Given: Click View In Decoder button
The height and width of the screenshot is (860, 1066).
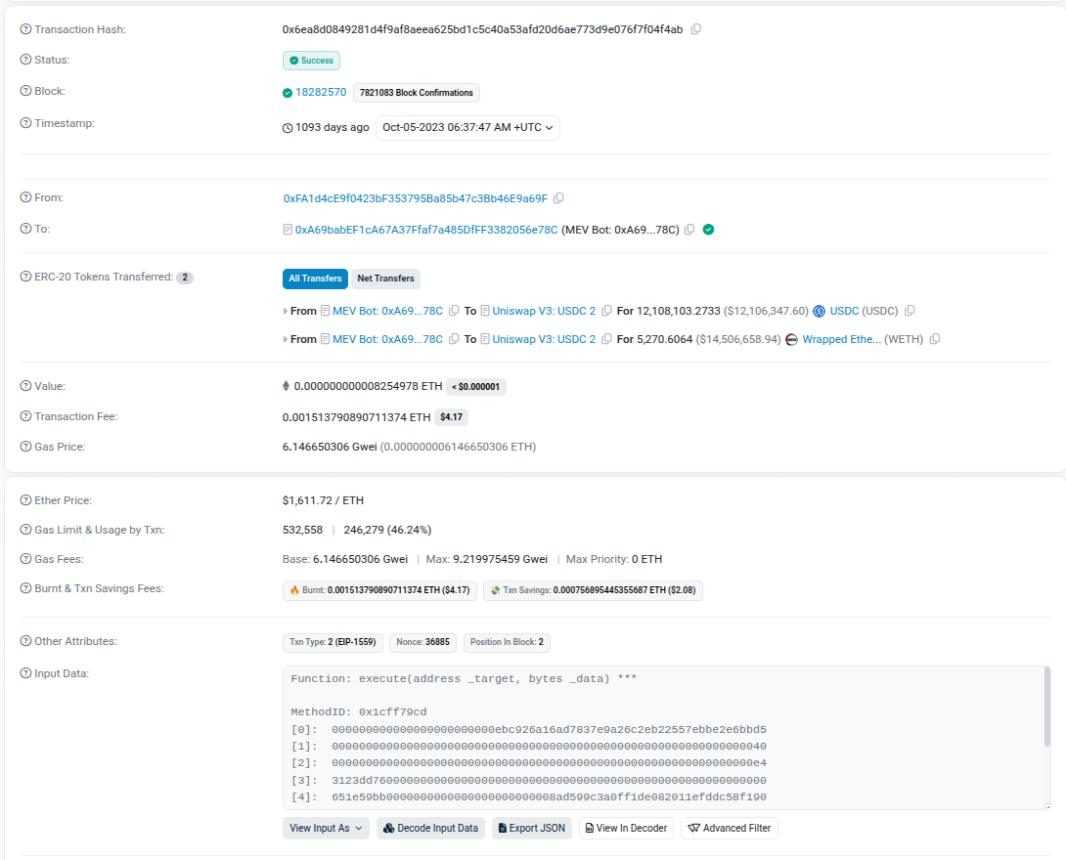Looking at the screenshot, I should (x=626, y=828).
